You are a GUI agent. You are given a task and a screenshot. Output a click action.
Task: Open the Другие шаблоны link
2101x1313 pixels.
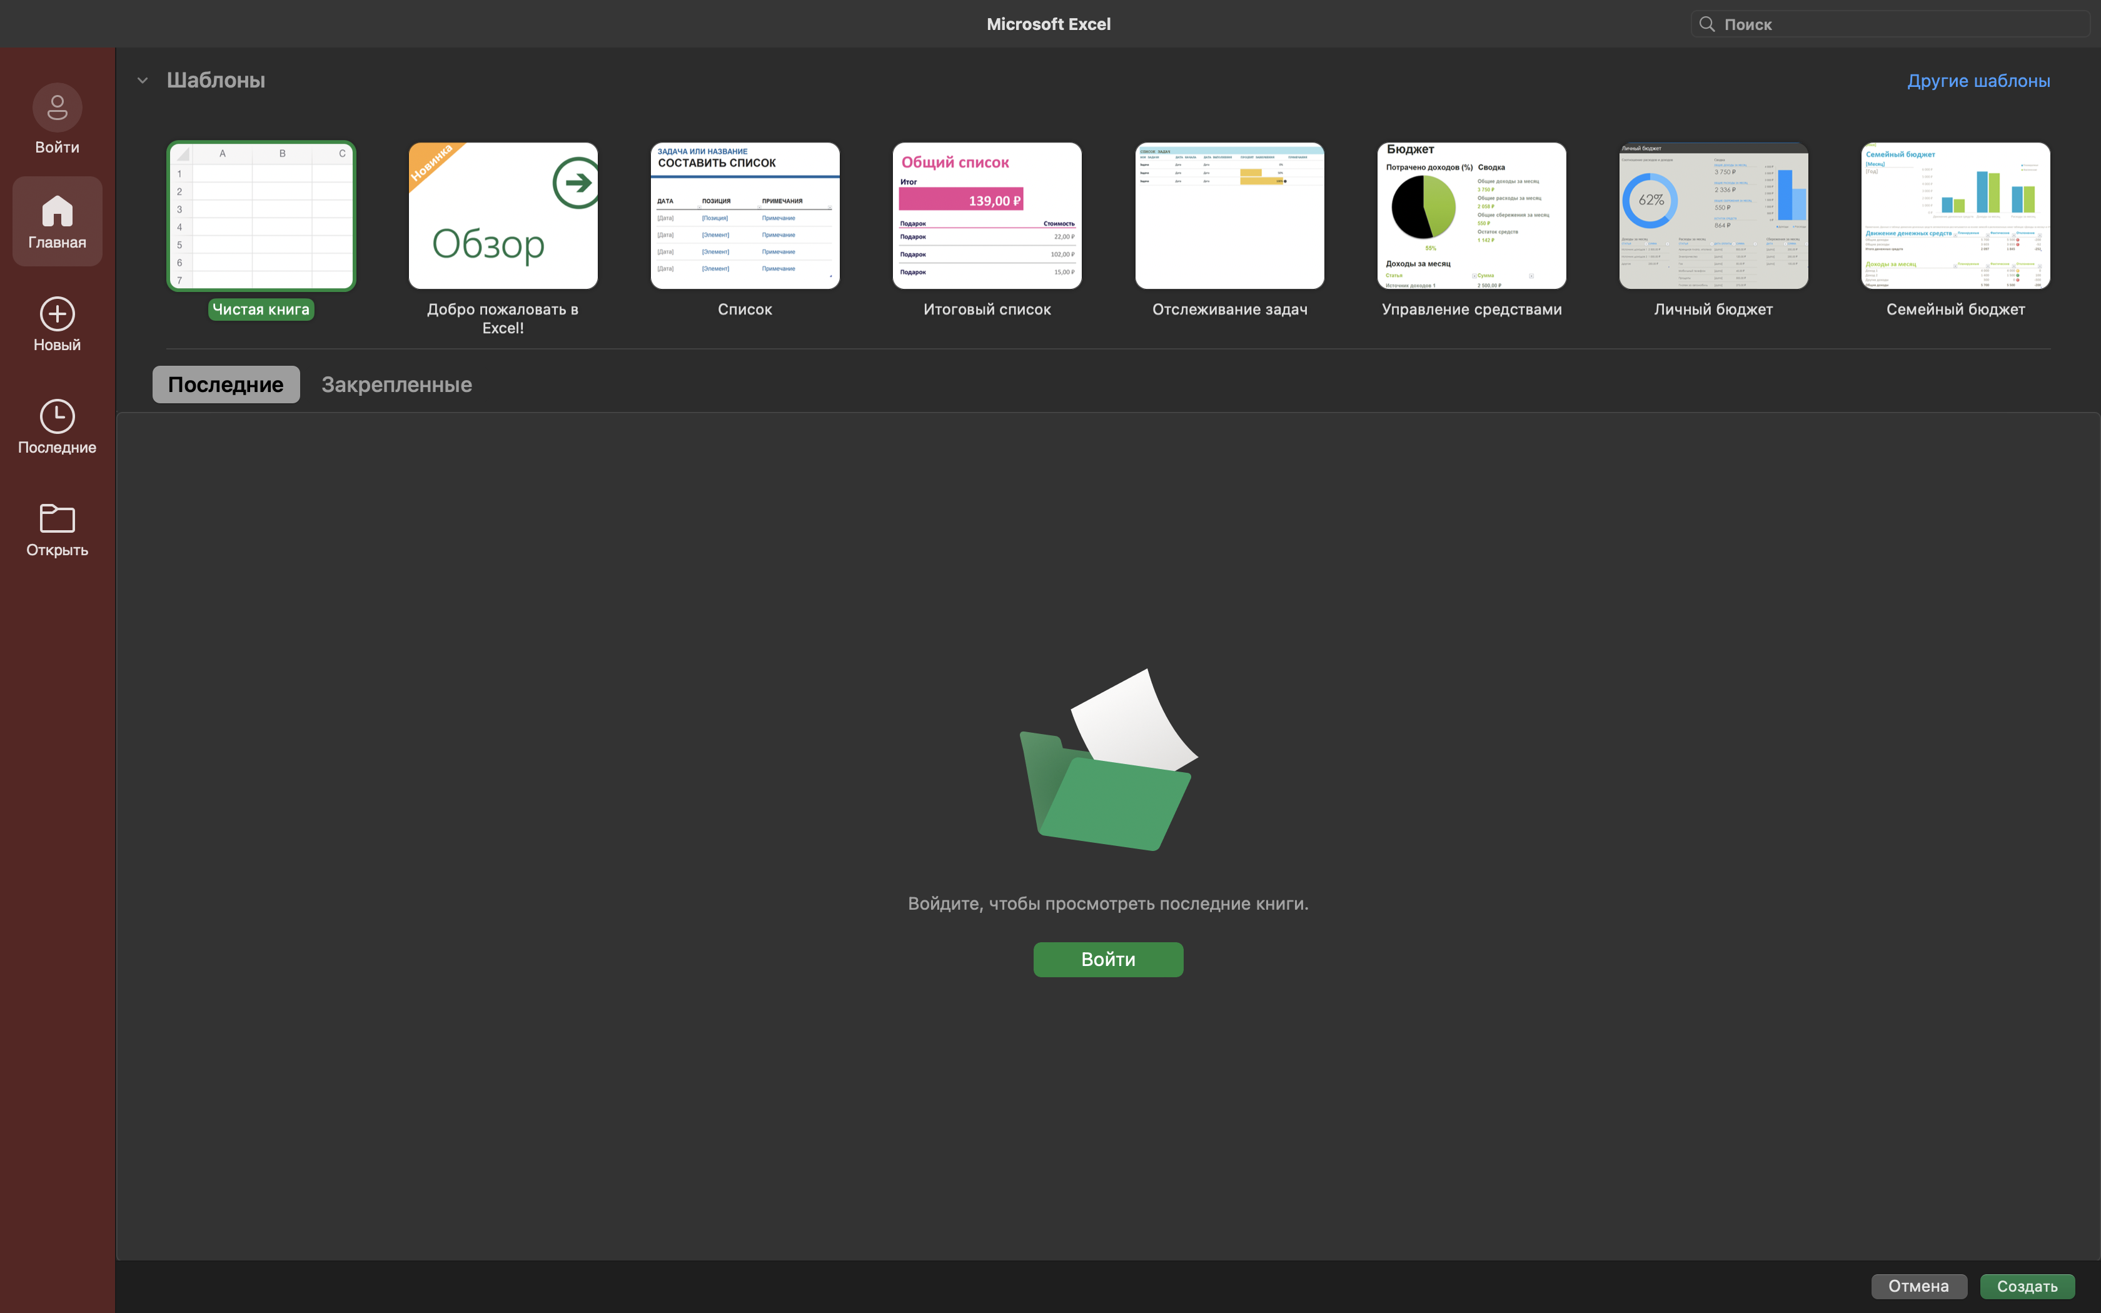tap(1978, 81)
